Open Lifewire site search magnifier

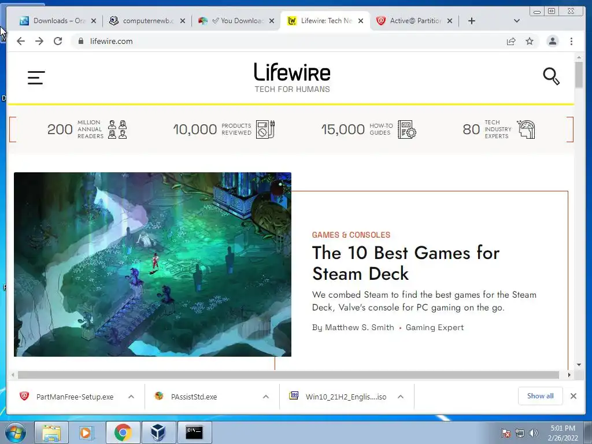[551, 76]
